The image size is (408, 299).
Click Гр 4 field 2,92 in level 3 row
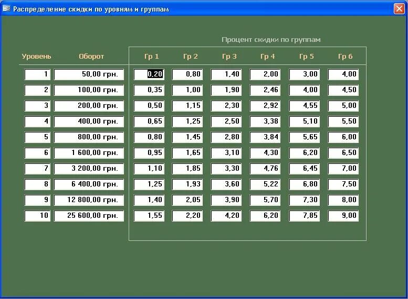(265, 106)
